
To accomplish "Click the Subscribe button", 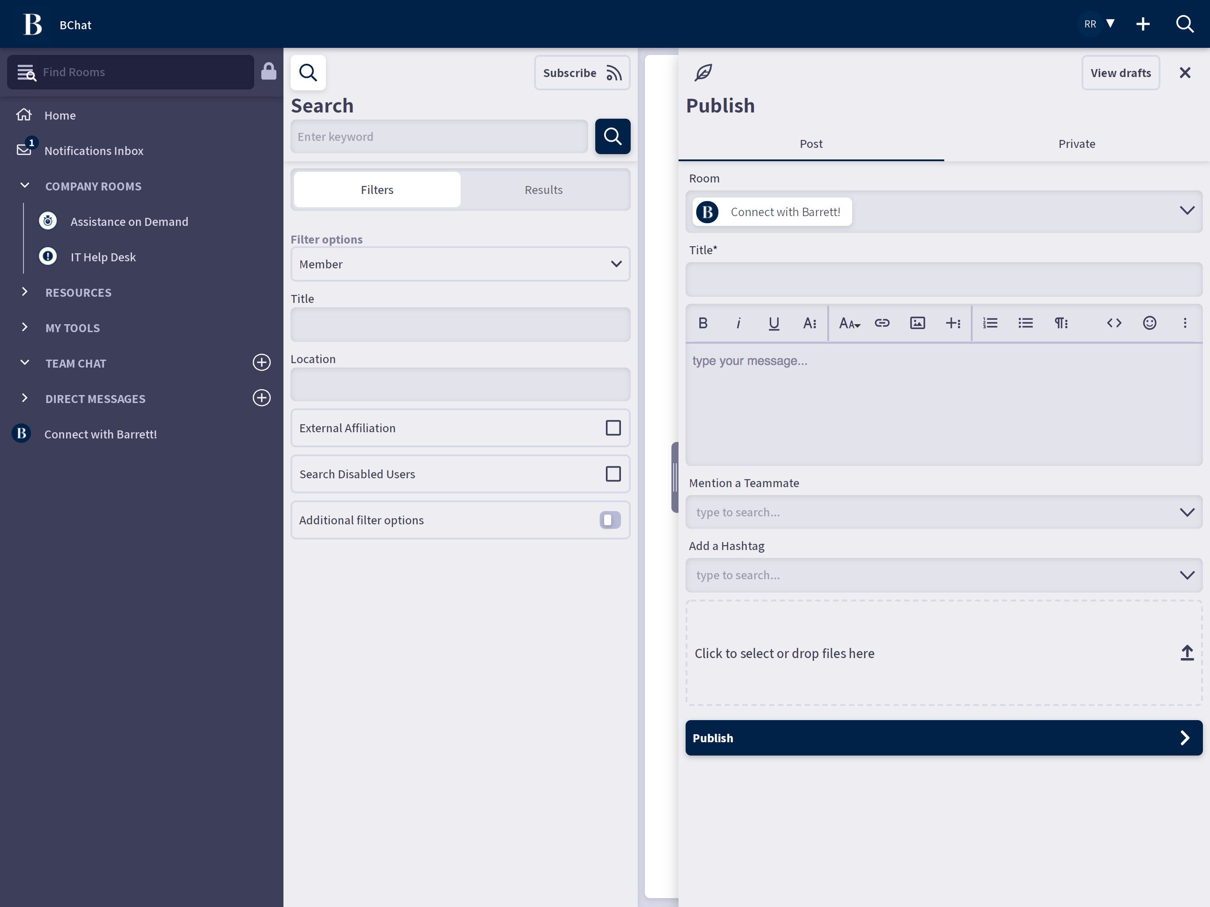I will (x=582, y=73).
